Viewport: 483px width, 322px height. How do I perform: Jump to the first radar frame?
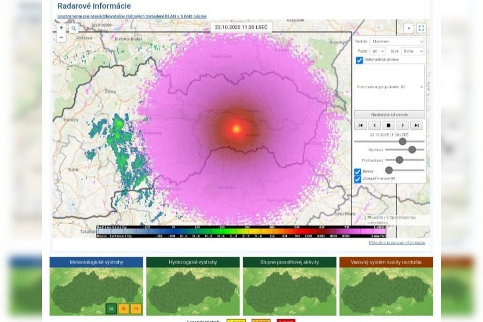tap(361, 125)
